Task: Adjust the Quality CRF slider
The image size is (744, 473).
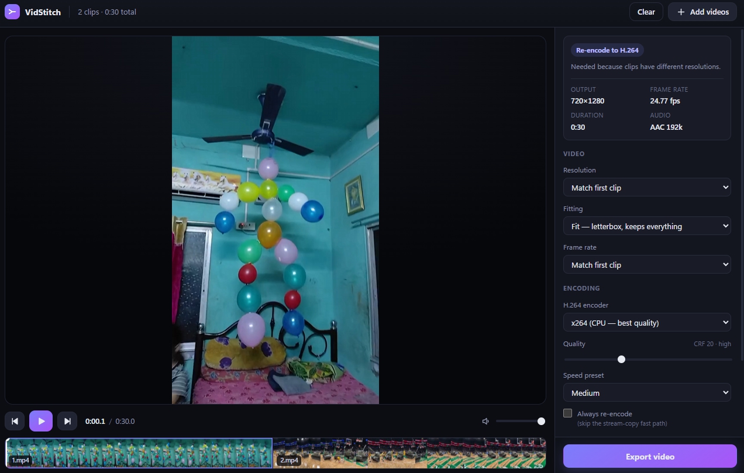Action: [647, 359]
